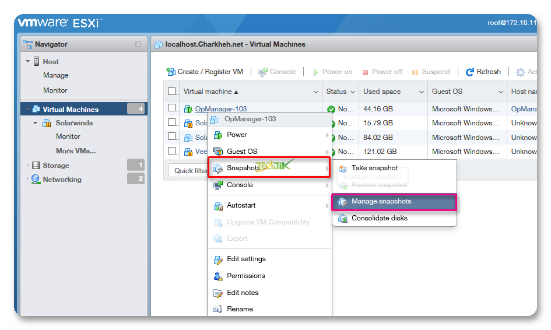
Task: Click the Virtual Machines icon in Navigator
Action: (x=36, y=109)
